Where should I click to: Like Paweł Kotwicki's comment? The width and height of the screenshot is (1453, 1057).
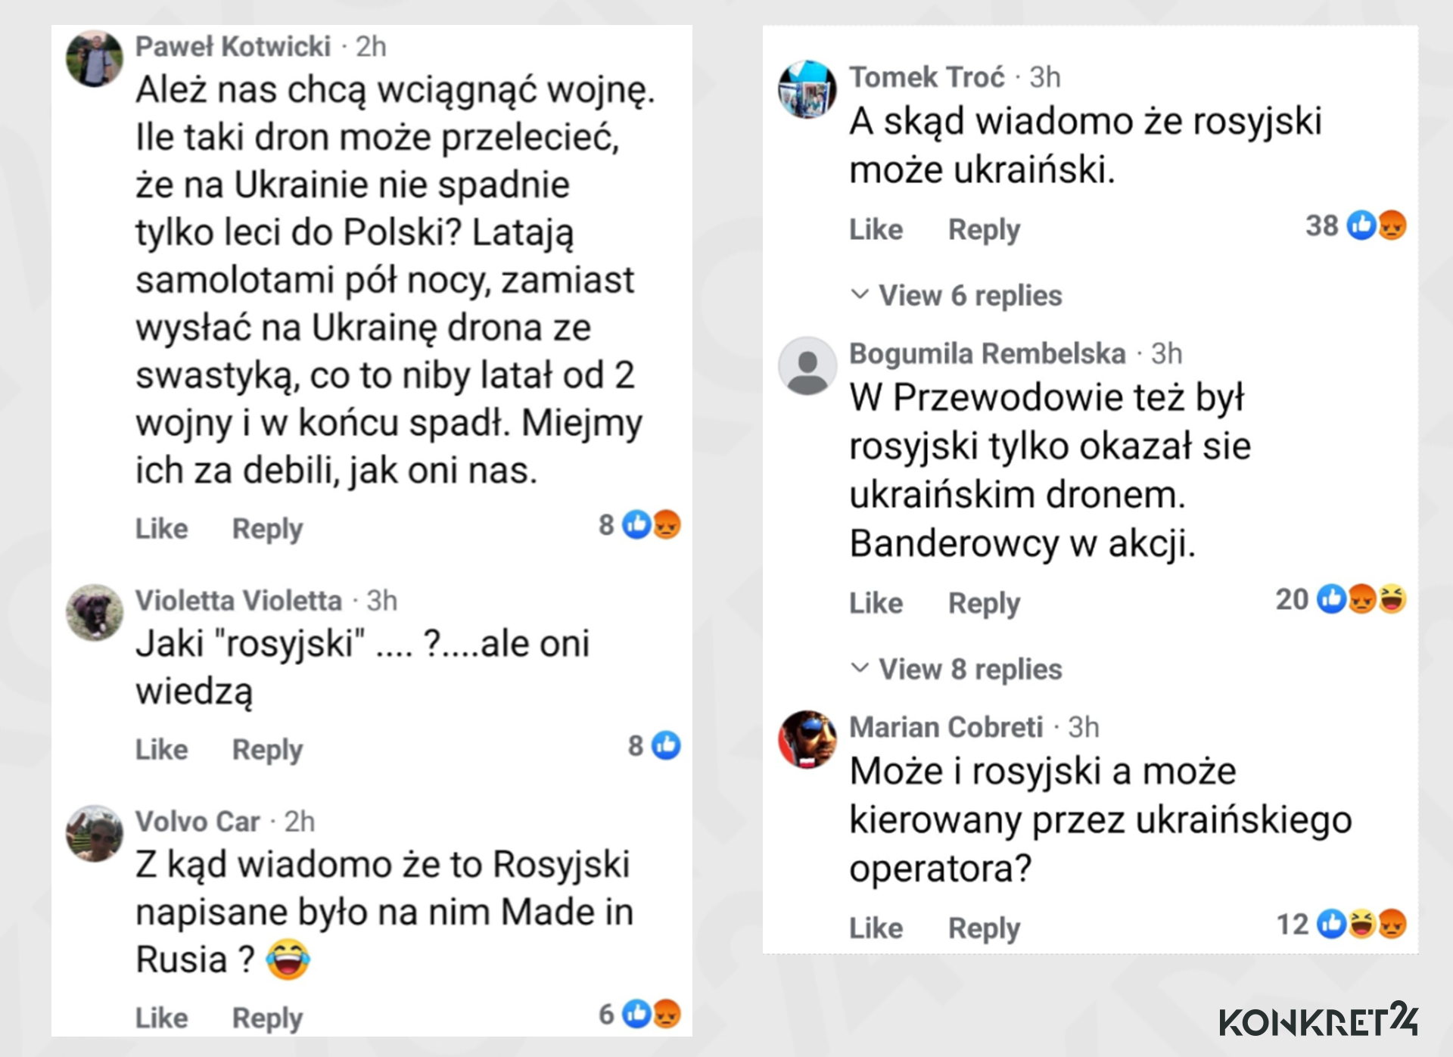(x=160, y=528)
